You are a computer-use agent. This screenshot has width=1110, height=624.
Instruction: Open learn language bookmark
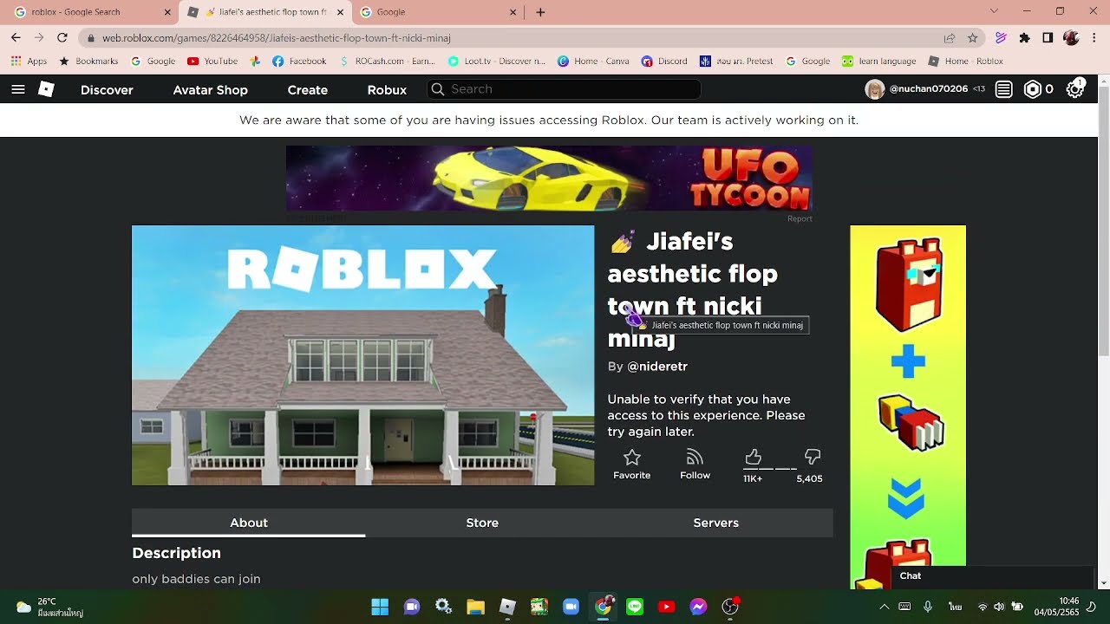point(878,62)
